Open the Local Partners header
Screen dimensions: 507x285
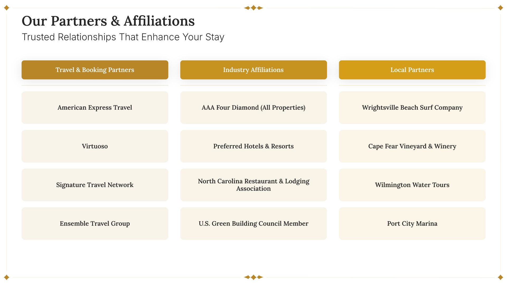coord(412,70)
